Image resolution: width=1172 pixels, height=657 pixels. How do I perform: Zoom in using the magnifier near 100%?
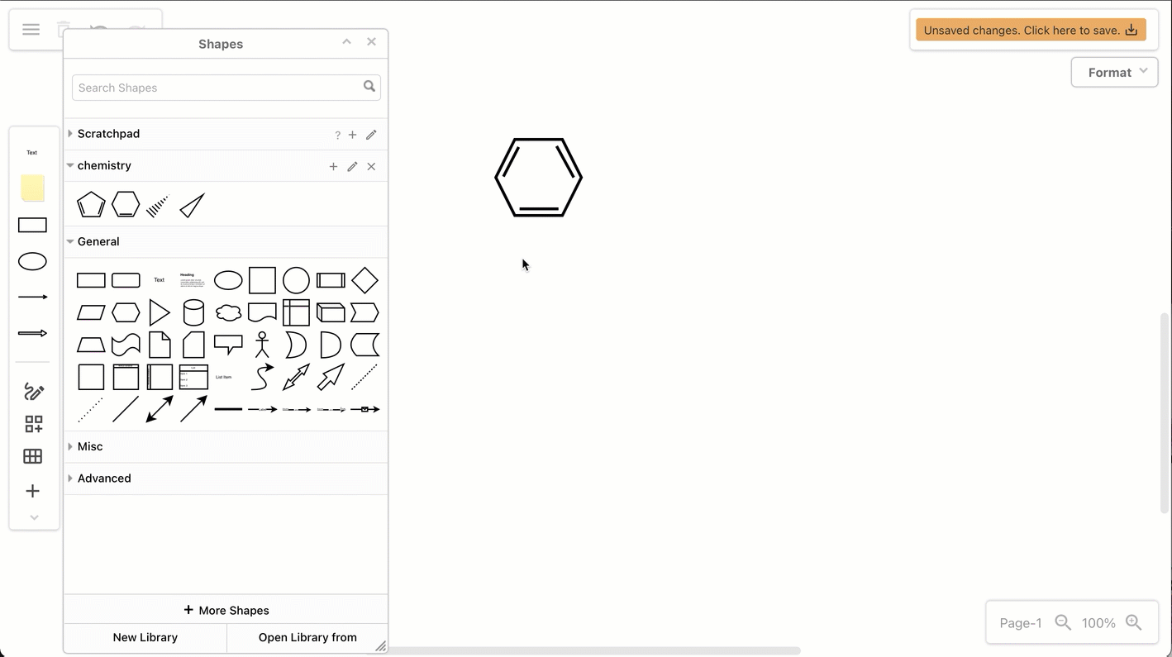point(1133,622)
